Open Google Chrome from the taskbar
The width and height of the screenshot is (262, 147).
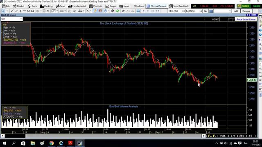click(x=52, y=143)
